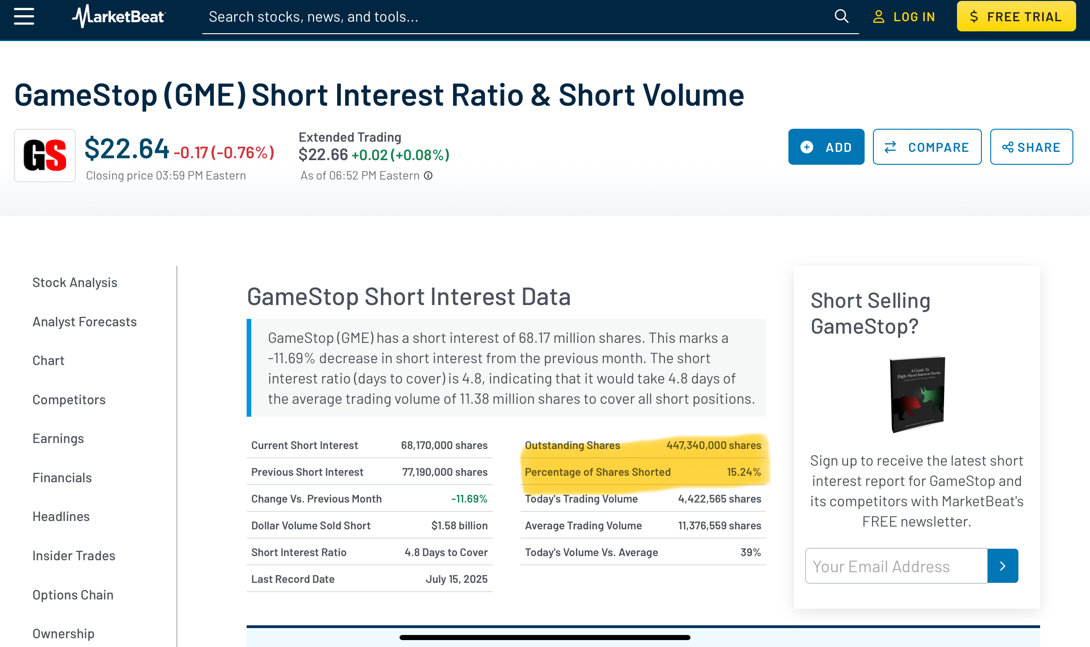Viewport: 1090px width, 647px height.
Task: Click the COMPARE button
Action: pyautogui.click(x=927, y=147)
